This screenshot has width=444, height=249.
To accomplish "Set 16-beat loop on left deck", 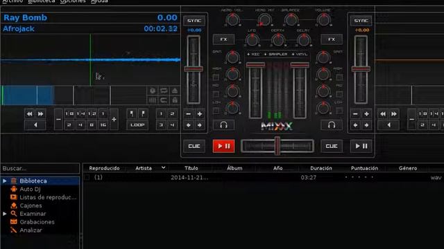I will click(103, 124).
